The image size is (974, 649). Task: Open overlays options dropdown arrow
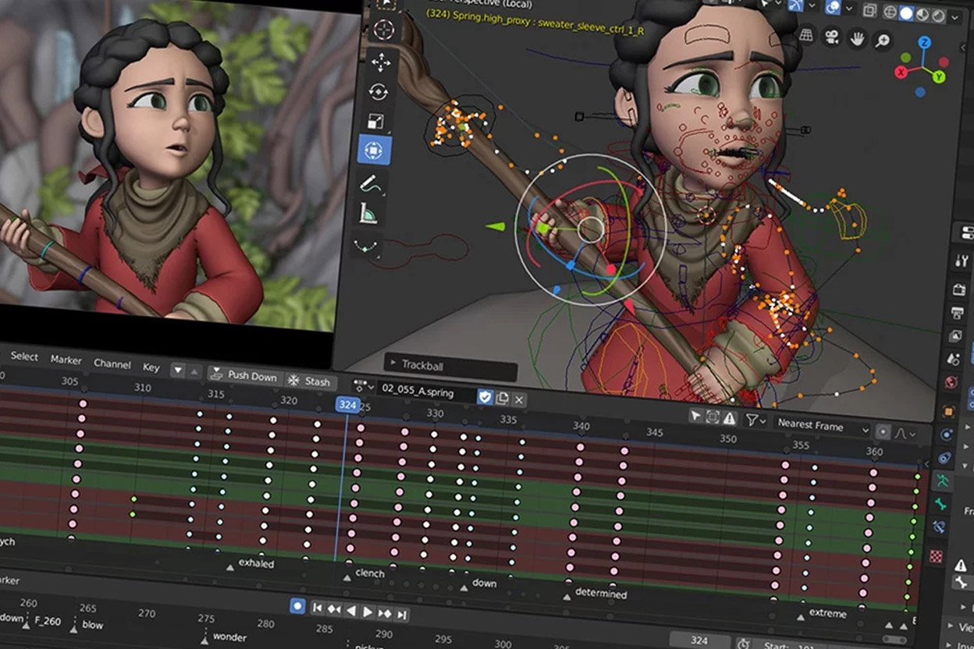(x=850, y=8)
